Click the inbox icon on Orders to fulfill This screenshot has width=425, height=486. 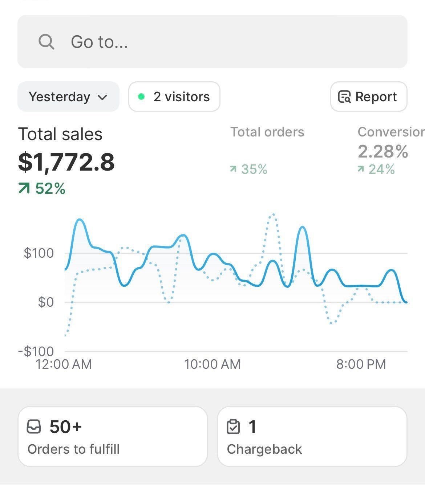pyautogui.click(x=34, y=427)
